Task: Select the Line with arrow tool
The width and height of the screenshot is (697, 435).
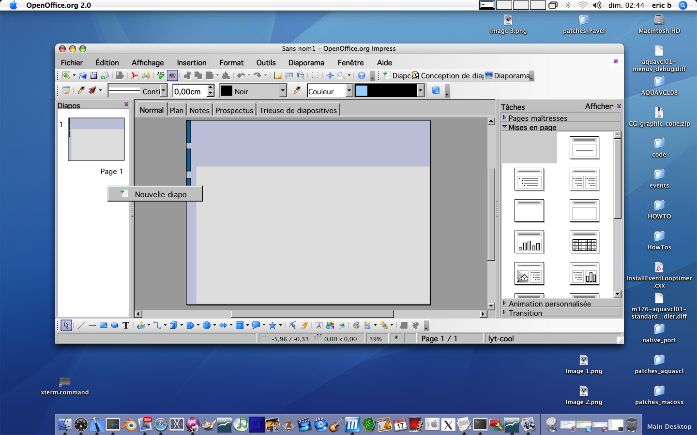Action: (x=92, y=325)
